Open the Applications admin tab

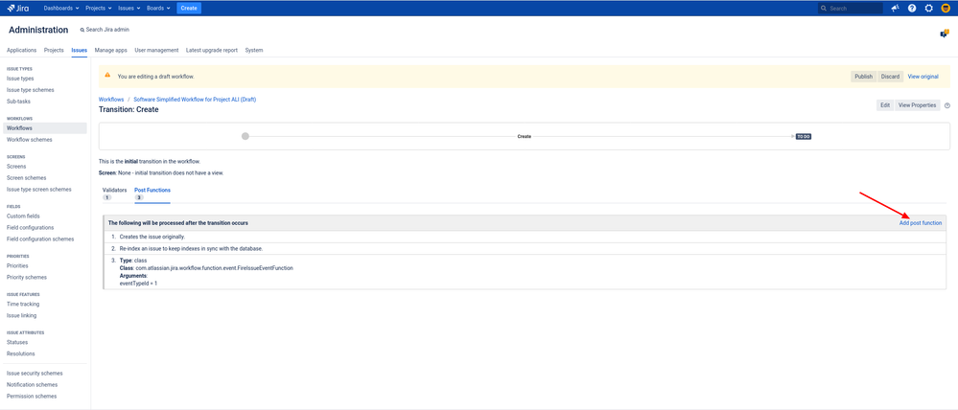tap(21, 50)
